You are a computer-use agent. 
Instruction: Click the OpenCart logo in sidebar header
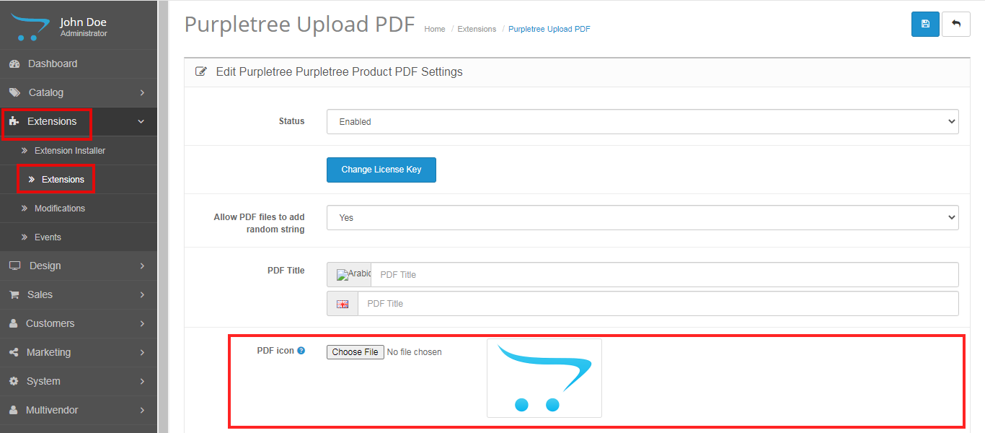(x=30, y=27)
